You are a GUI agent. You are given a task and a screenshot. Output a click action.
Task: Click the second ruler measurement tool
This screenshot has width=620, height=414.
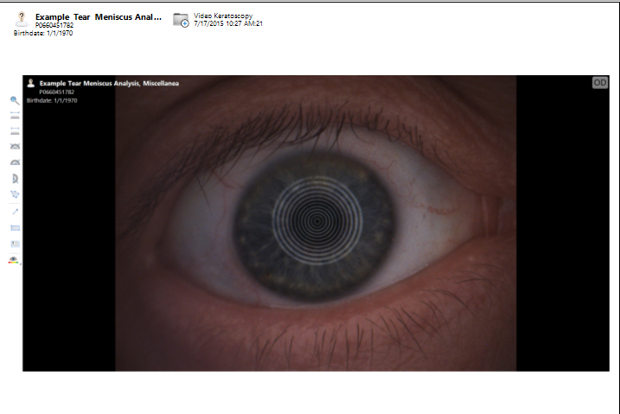[15, 130]
